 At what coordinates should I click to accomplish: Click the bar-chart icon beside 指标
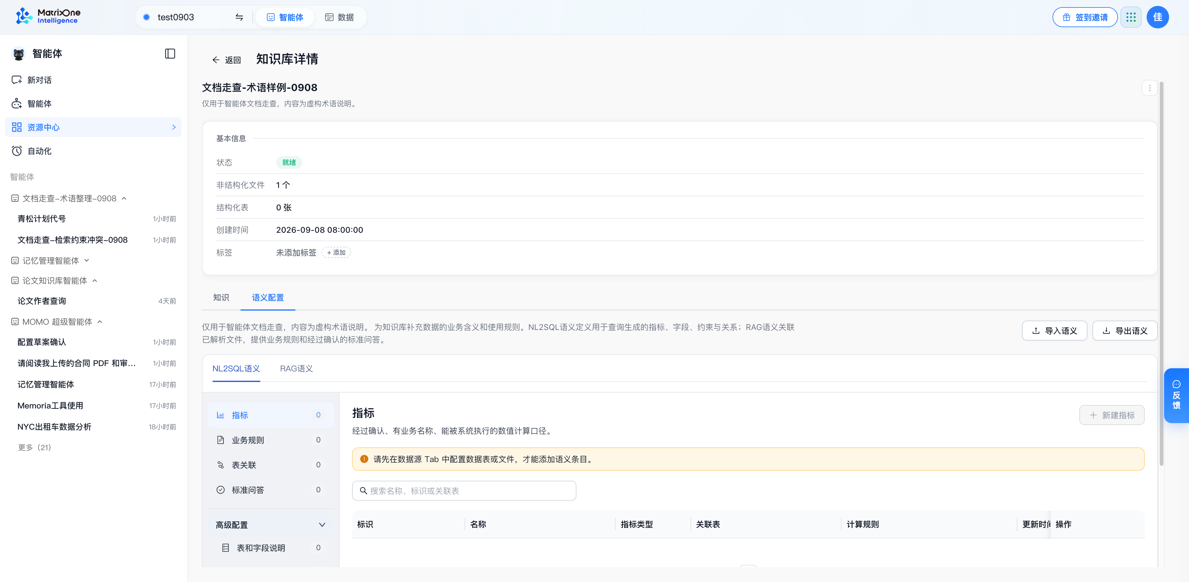pos(221,415)
